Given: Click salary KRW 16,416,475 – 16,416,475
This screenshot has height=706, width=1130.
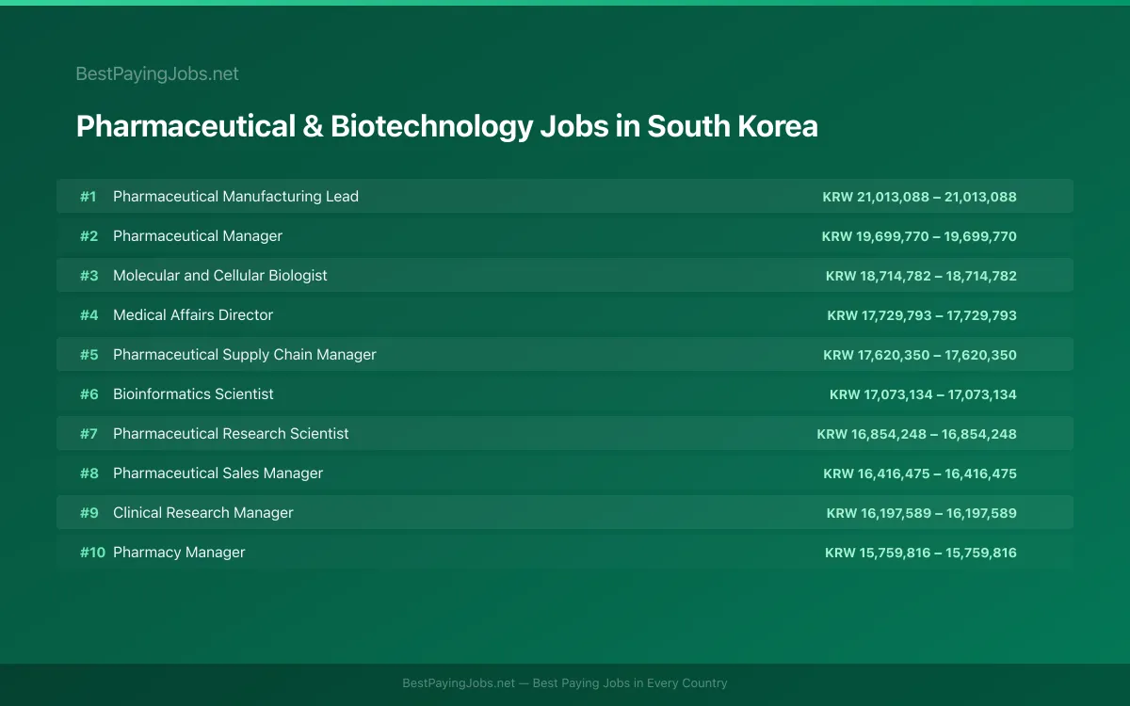Looking at the screenshot, I should 920,473.
